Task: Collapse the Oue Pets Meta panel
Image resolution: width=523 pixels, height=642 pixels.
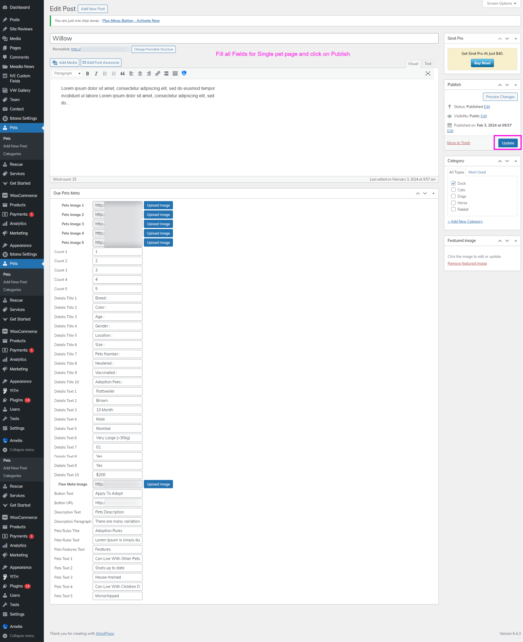Action: click(x=433, y=193)
